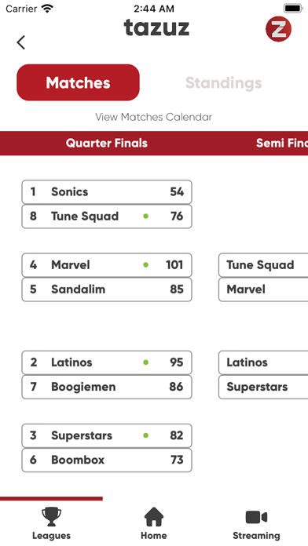Tap the tazuz logo title

[156, 27]
